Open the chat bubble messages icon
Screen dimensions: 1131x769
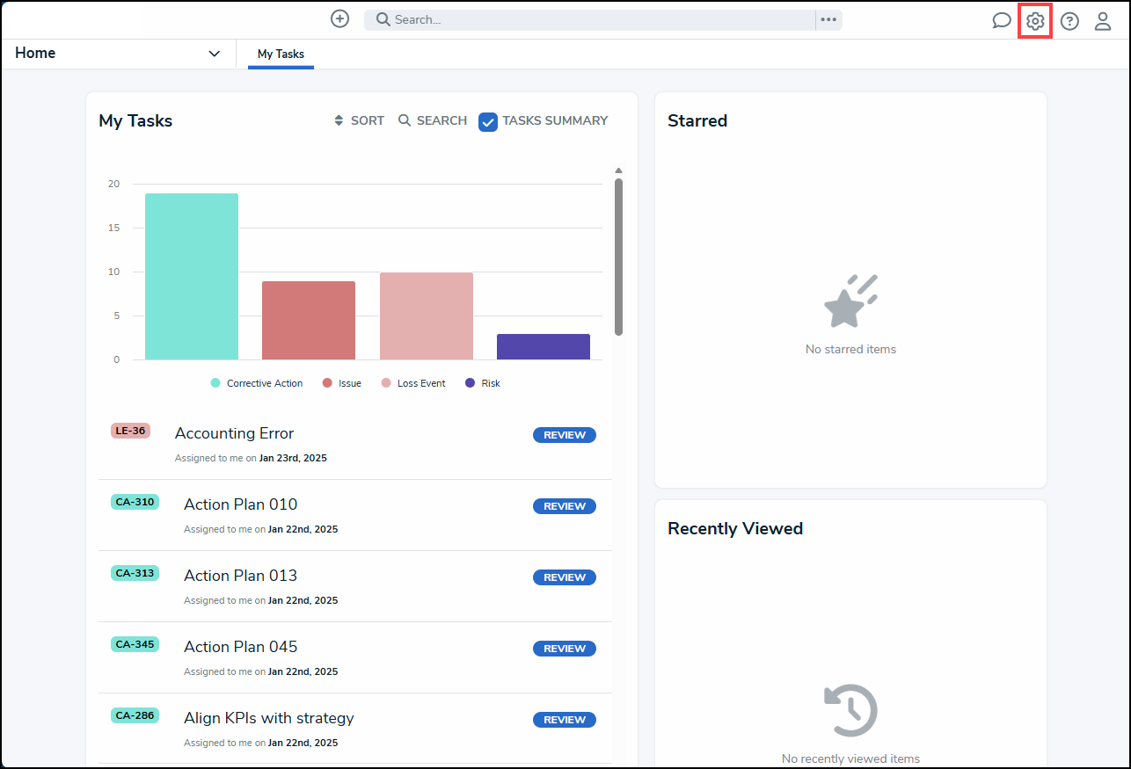tap(1001, 21)
